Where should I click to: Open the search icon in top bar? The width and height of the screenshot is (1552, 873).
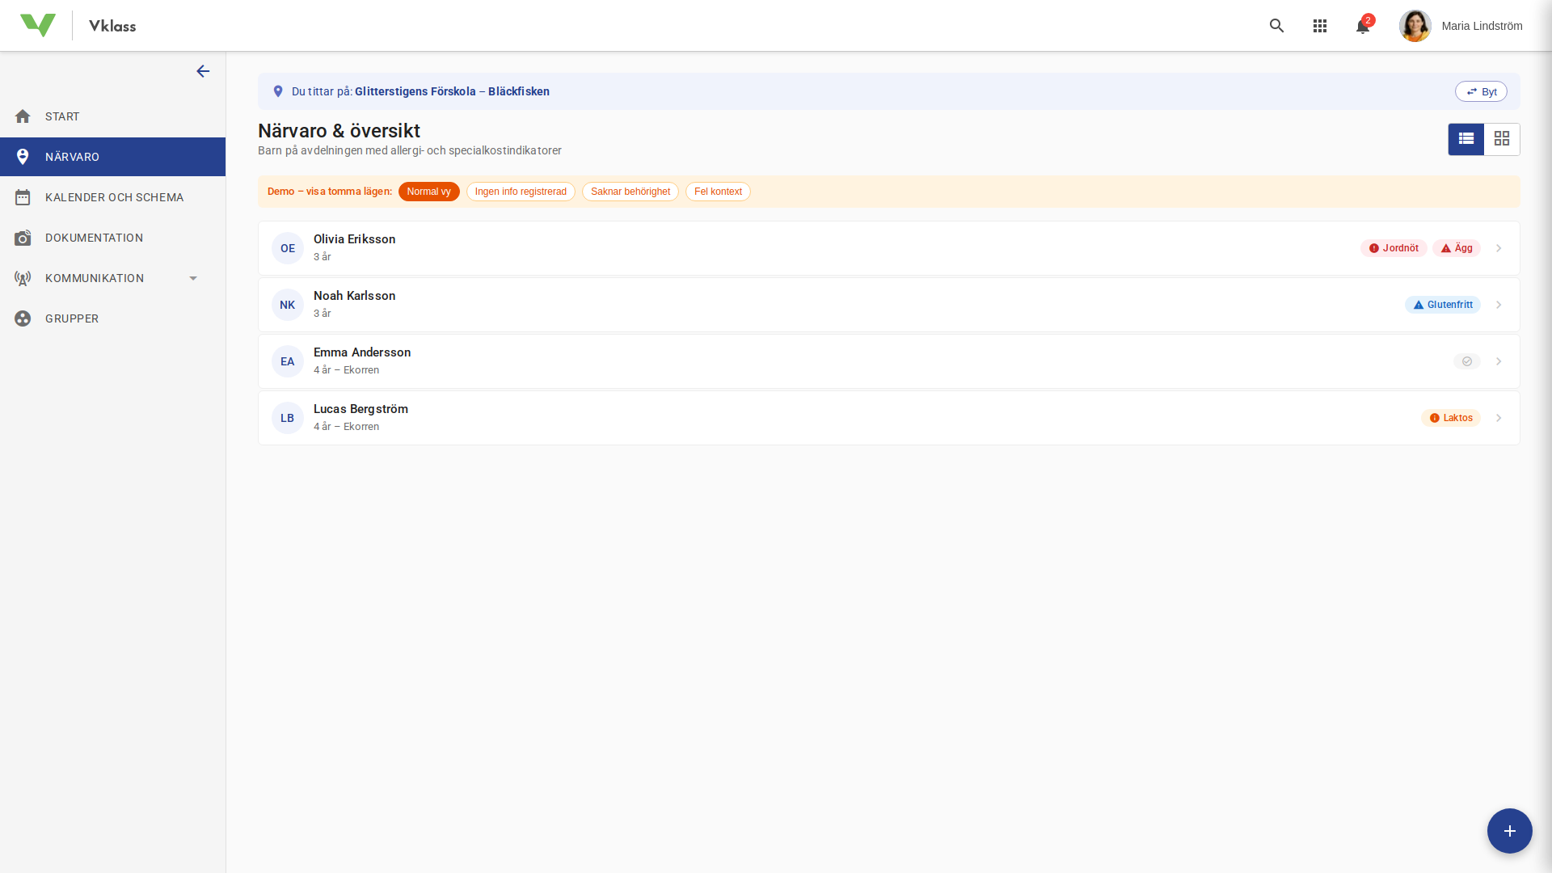click(1276, 26)
